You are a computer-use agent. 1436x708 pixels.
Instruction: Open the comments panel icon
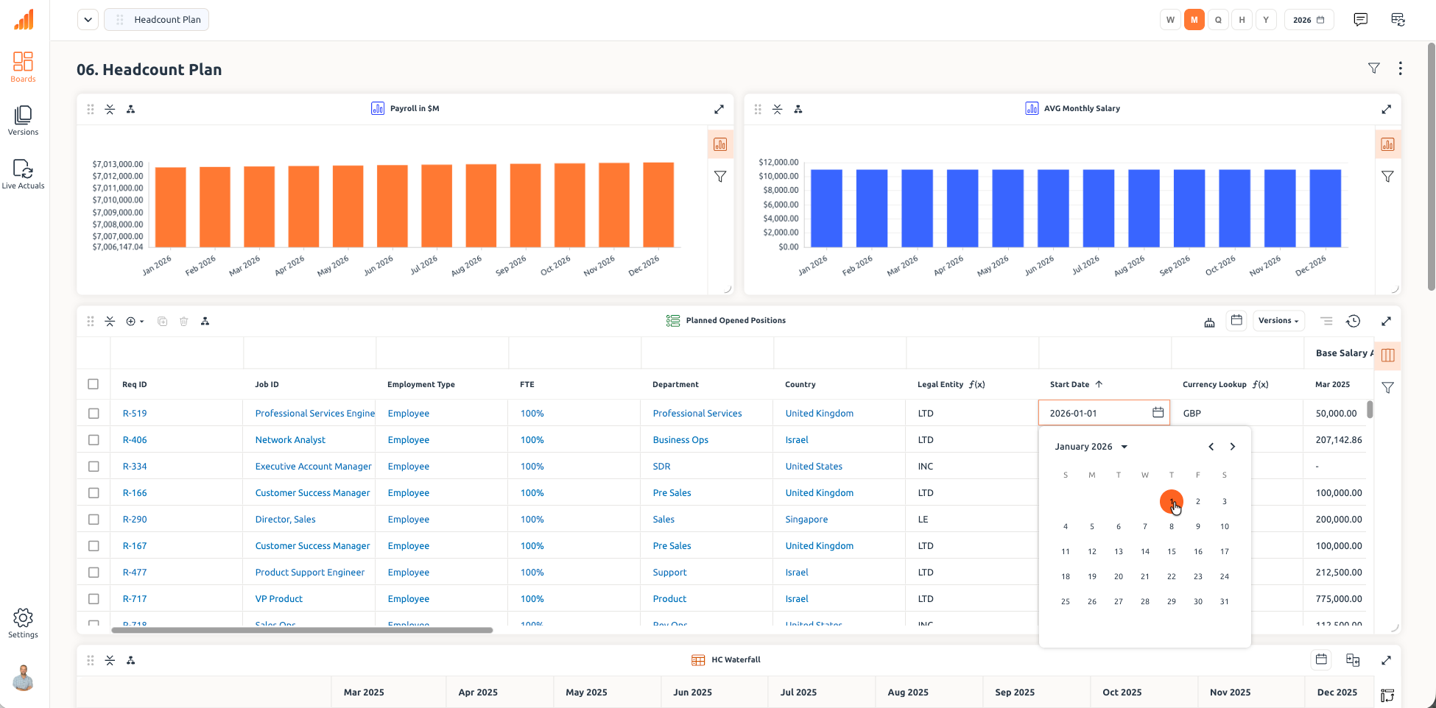click(1361, 19)
